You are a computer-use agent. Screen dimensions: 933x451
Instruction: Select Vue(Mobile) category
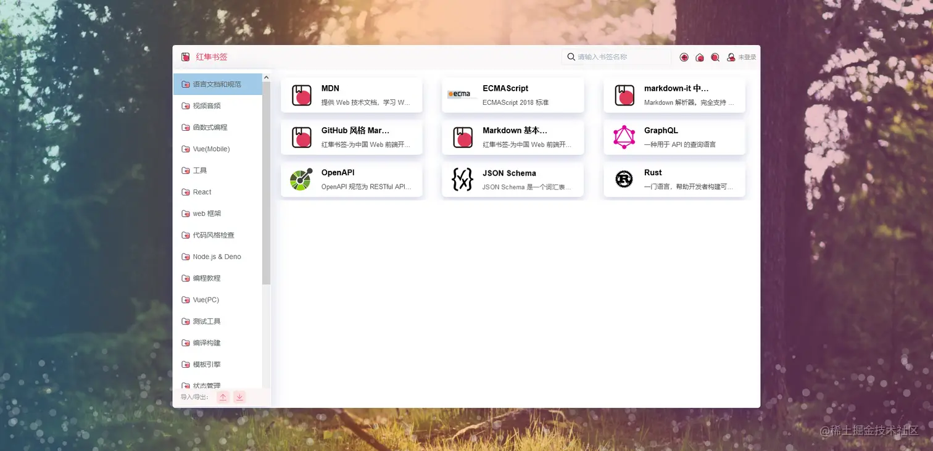pyautogui.click(x=218, y=149)
